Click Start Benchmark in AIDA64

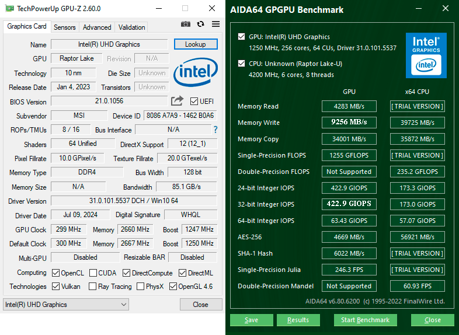coord(366,320)
